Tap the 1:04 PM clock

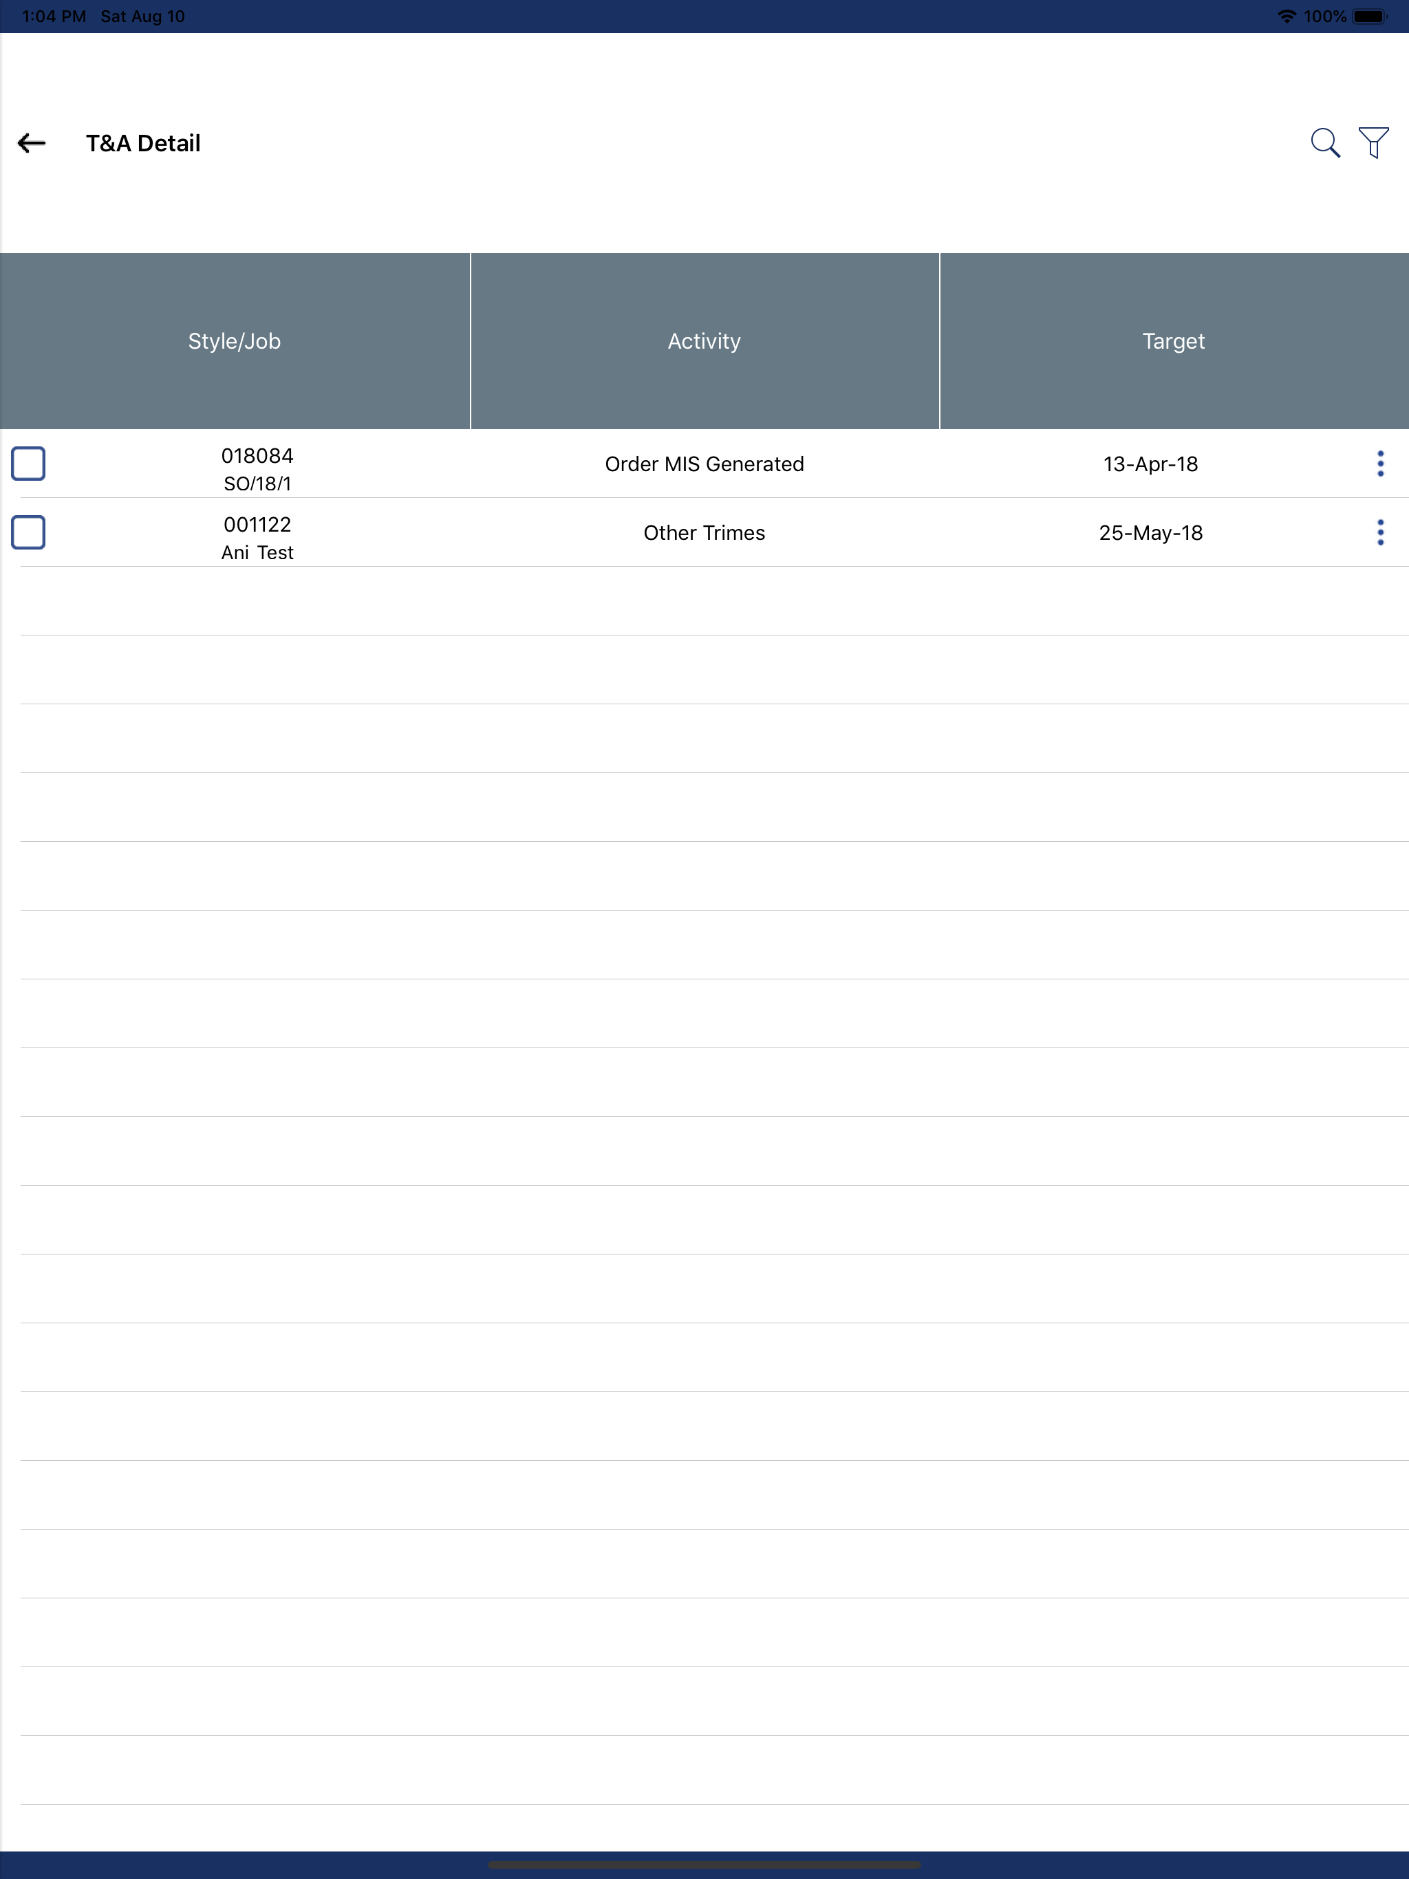pyautogui.click(x=54, y=16)
